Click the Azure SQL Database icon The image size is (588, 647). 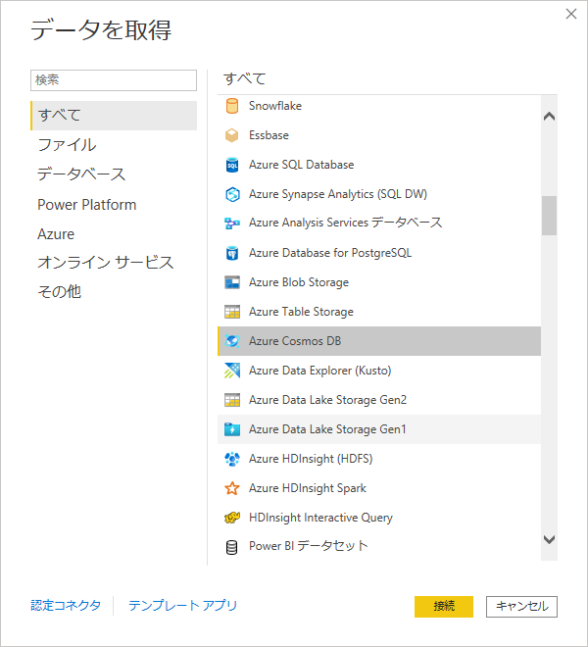232,165
